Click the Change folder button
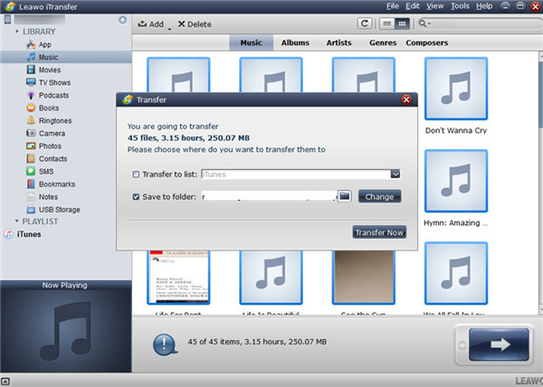 pyautogui.click(x=379, y=196)
